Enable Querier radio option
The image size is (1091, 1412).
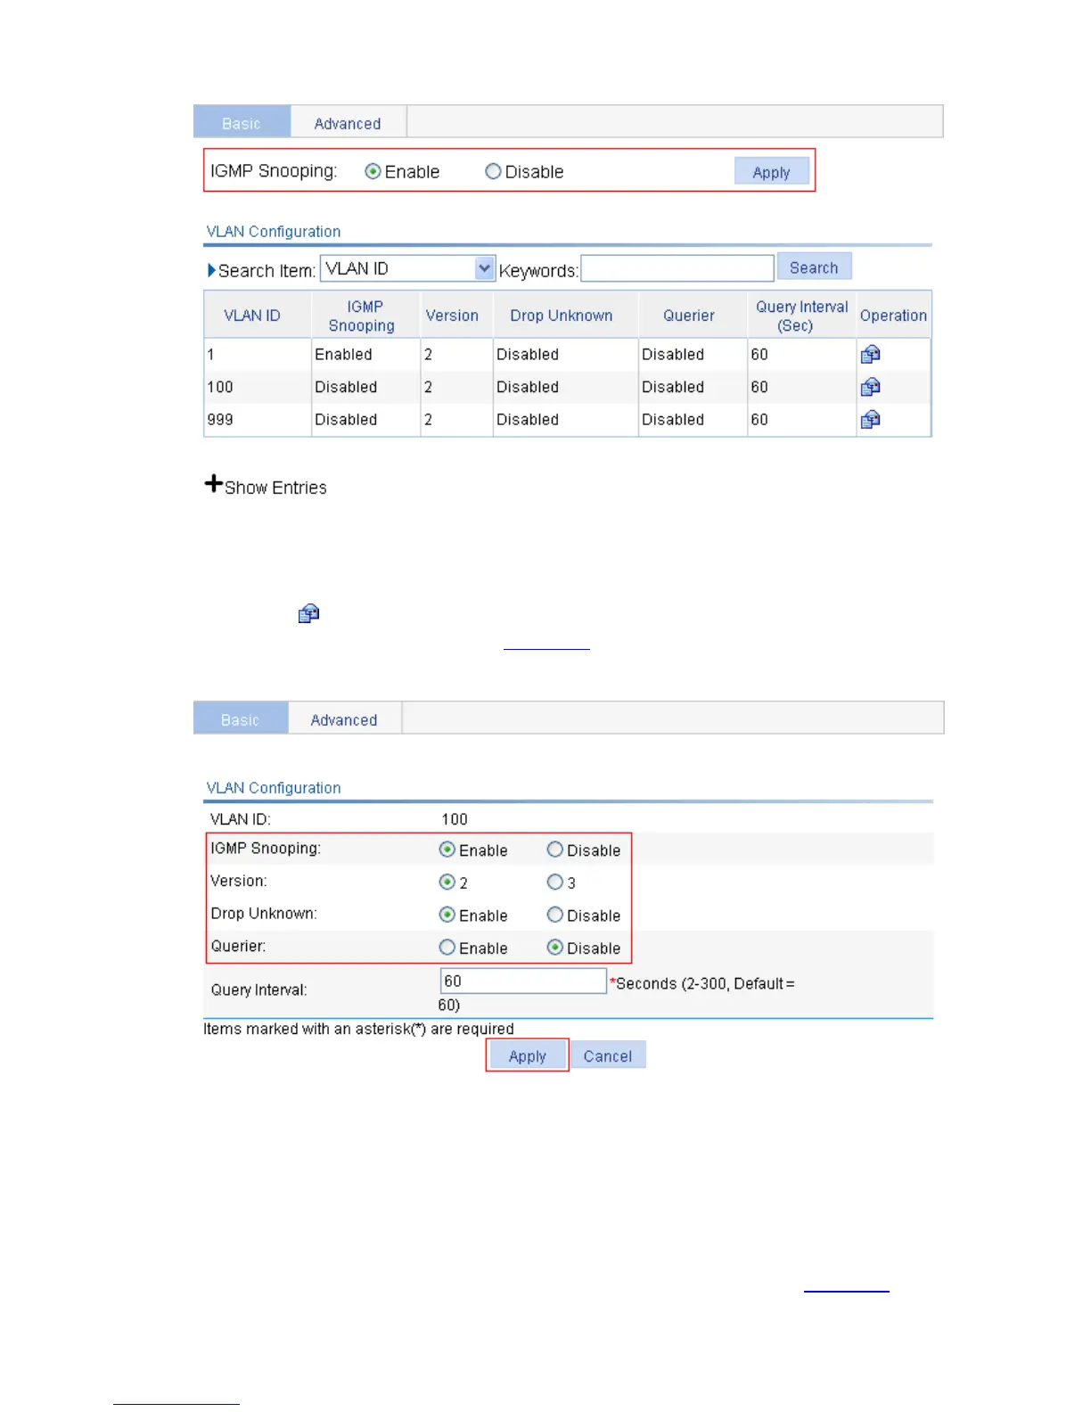point(447,948)
